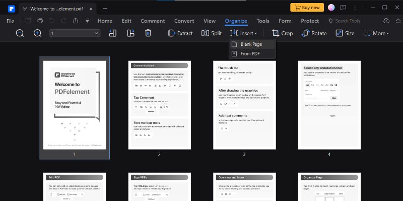Select the Edit PDF page thumbnail
Image resolution: width=403 pixels, height=201 pixels.
coord(75,187)
